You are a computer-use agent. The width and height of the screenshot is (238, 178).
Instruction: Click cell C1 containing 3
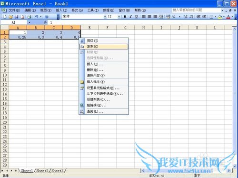[x=54, y=32]
